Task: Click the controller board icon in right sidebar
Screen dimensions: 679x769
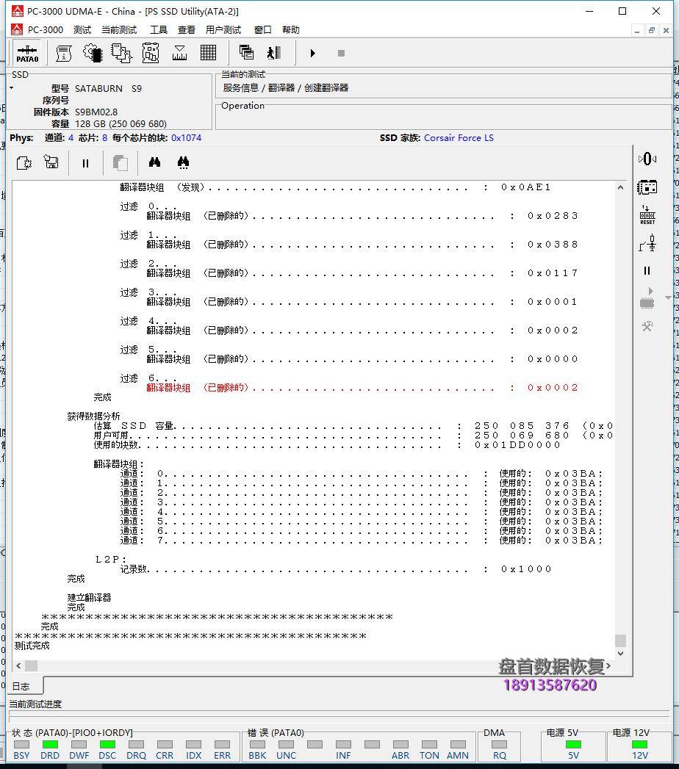Action: pos(647,187)
